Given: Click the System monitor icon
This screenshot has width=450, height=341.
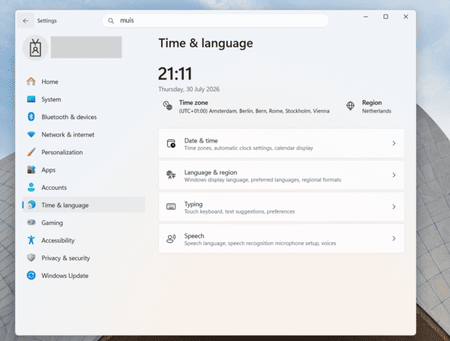Looking at the screenshot, I should (x=31, y=99).
